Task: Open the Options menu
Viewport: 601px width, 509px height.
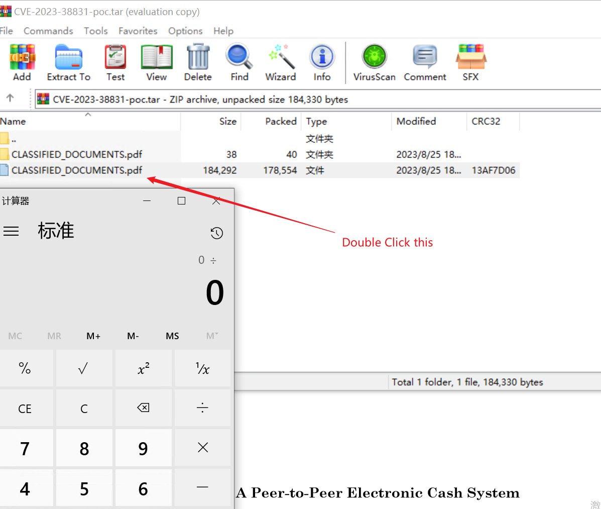Action: pos(185,31)
